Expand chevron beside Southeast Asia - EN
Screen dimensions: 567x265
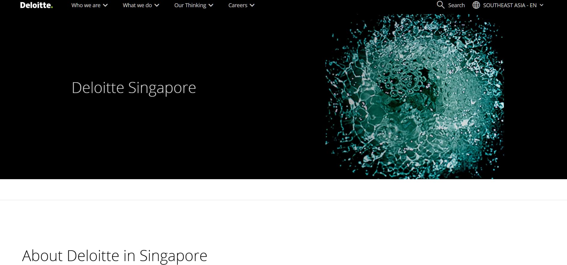(x=541, y=5)
